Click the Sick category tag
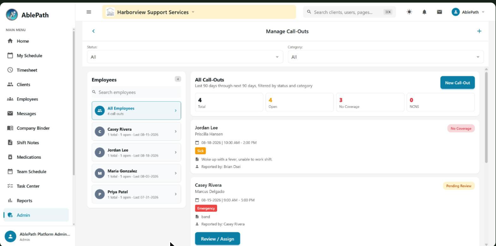The width and height of the screenshot is (496, 246). pos(200,151)
